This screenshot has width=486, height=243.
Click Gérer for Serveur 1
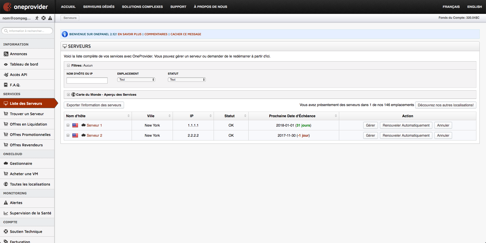370,125
